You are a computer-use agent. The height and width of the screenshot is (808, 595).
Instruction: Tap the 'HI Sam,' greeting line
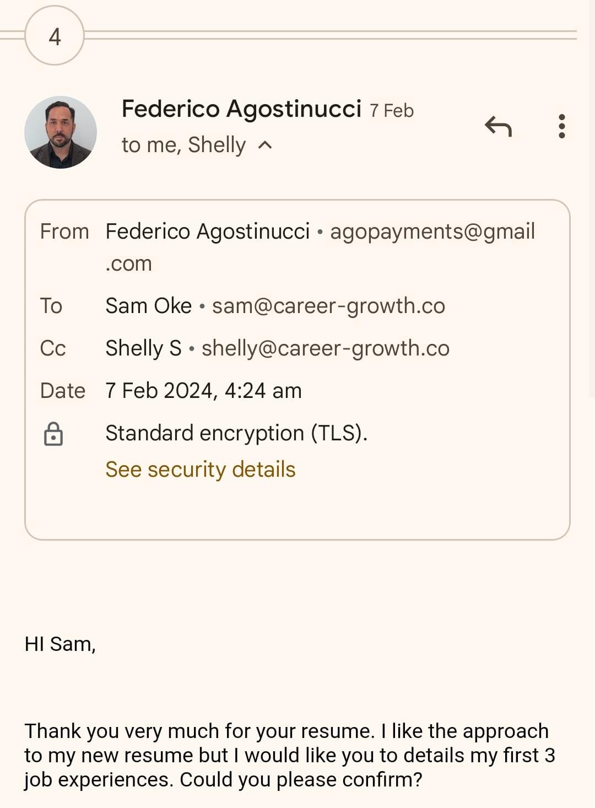pyautogui.click(x=60, y=644)
